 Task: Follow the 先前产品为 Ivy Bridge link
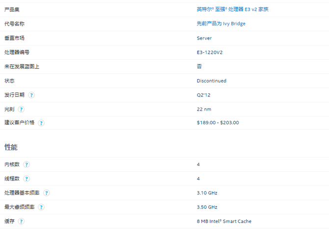[221, 23]
